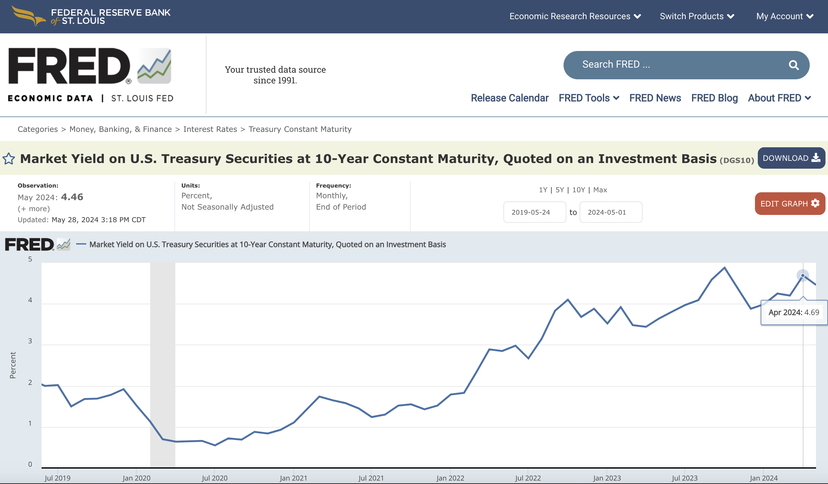Open the Interest Rates breadcrumb

[x=210, y=129]
